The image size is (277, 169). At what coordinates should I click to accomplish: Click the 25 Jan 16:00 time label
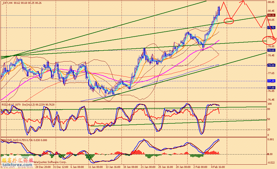point(166,167)
